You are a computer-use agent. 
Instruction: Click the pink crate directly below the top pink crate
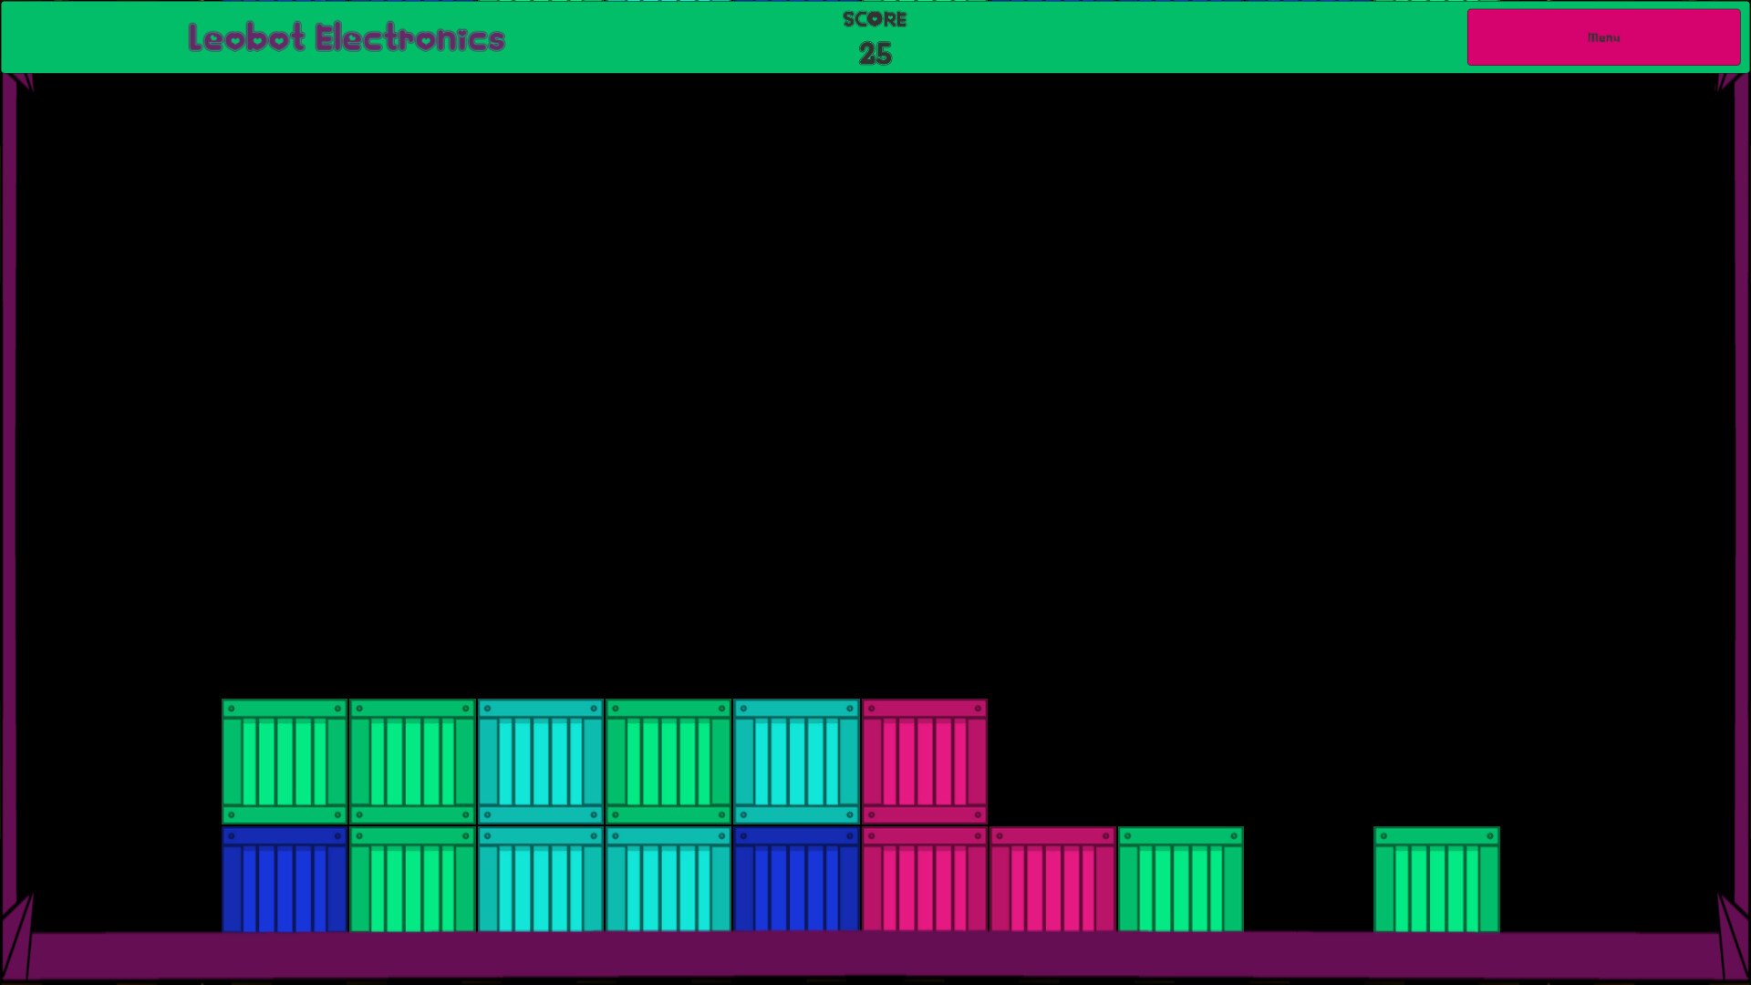(x=923, y=878)
